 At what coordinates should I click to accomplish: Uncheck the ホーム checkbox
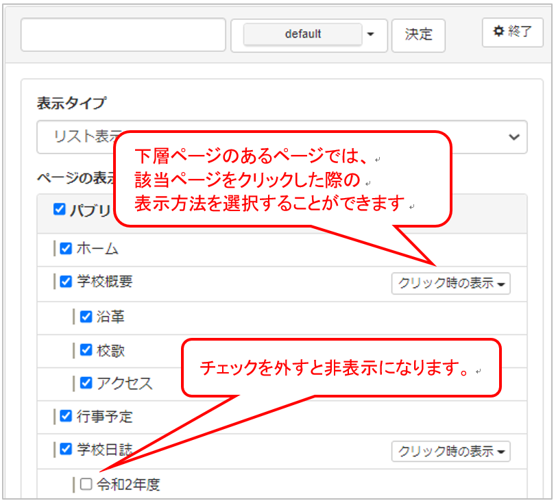pos(66,249)
